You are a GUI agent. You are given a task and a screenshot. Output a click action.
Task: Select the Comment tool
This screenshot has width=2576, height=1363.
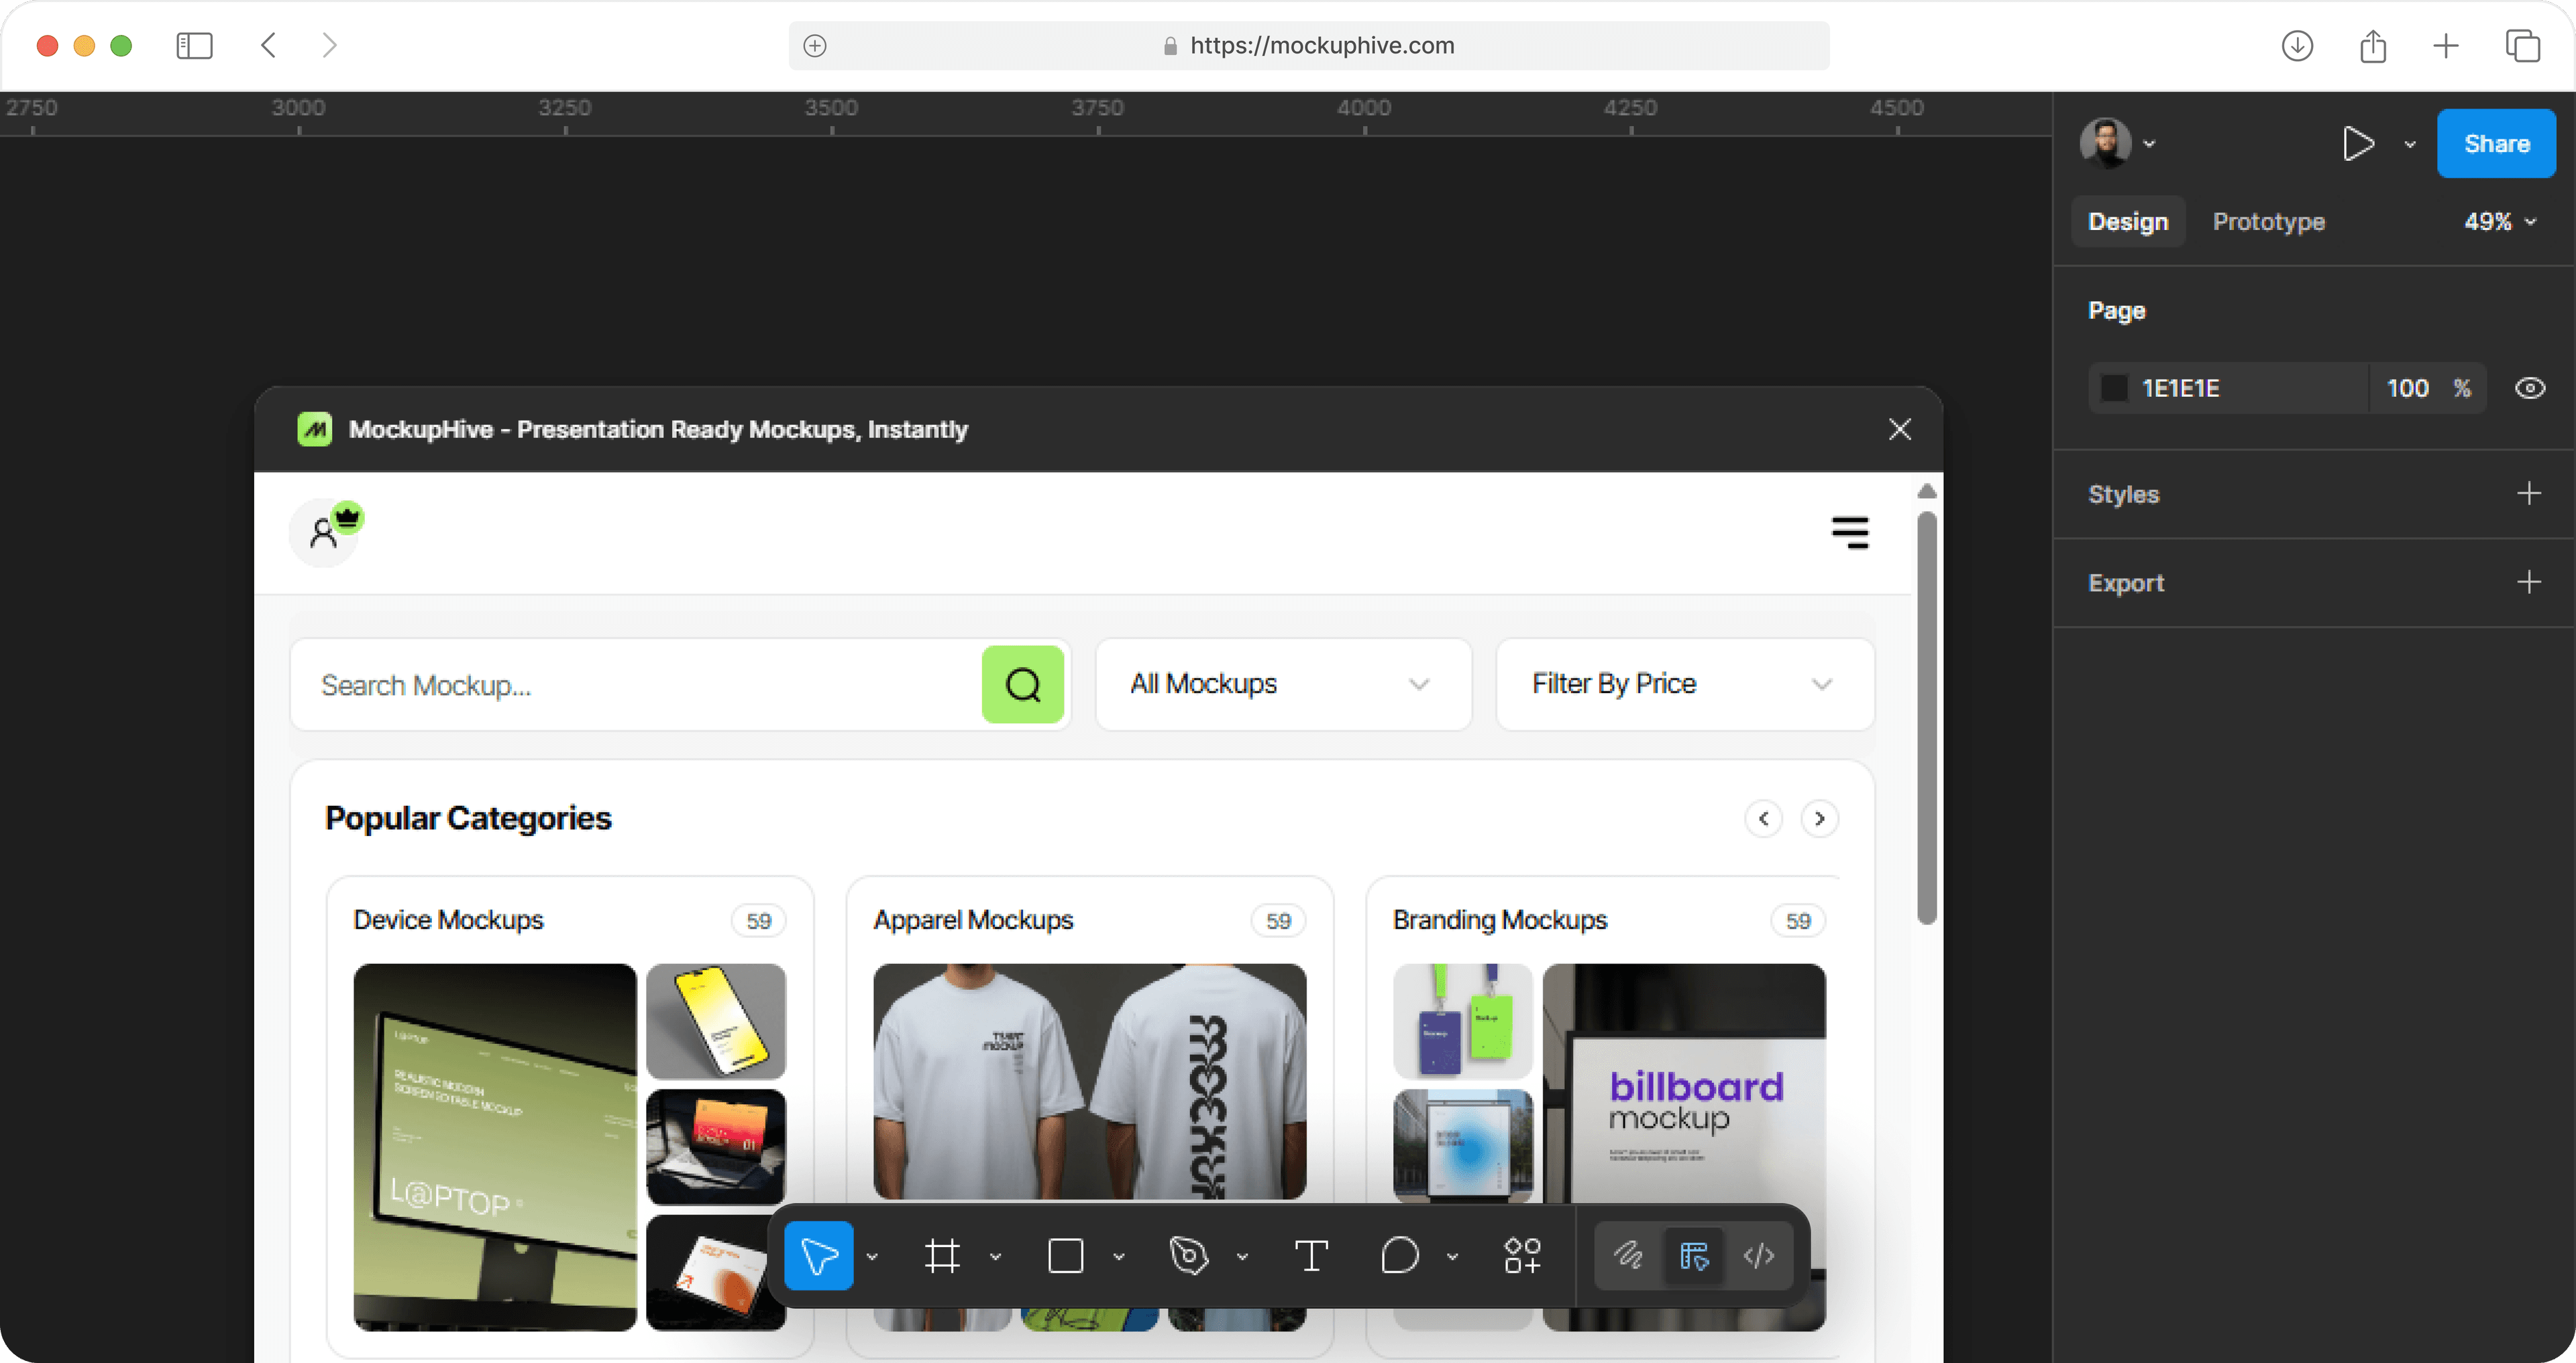pyautogui.click(x=1400, y=1256)
